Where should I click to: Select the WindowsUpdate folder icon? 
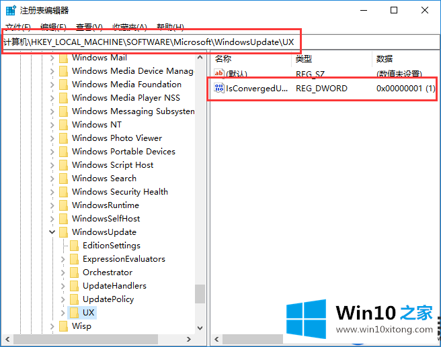click(64, 232)
